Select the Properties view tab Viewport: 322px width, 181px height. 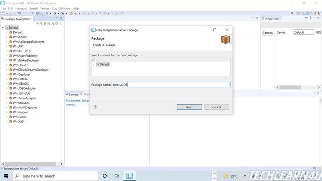pos(271,19)
